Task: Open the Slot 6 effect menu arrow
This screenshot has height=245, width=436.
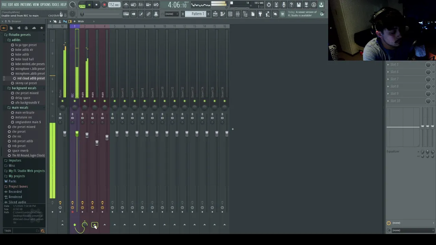Action: click(388, 72)
